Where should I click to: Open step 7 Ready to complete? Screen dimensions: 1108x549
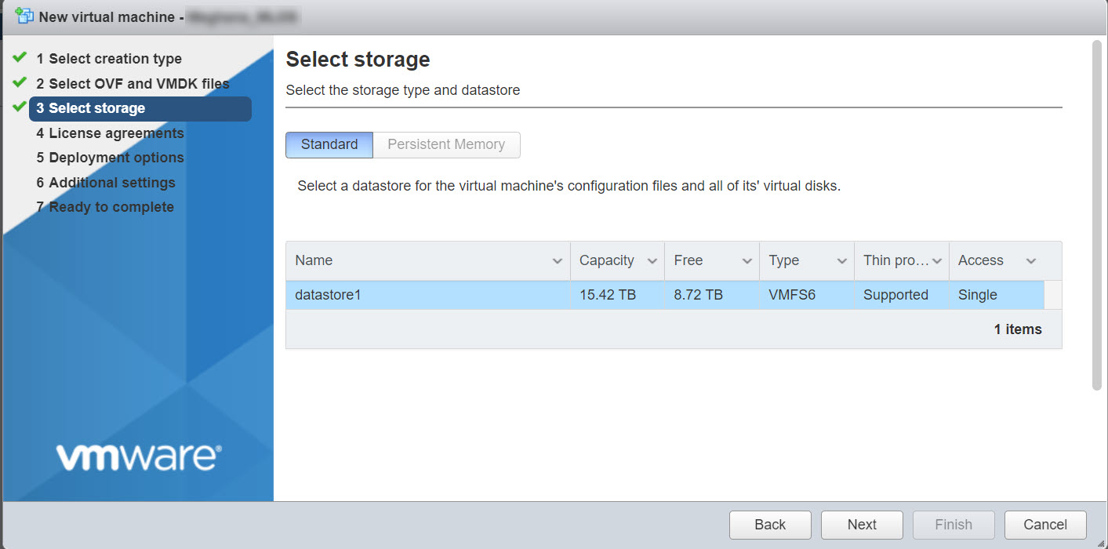pyautogui.click(x=105, y=207)
